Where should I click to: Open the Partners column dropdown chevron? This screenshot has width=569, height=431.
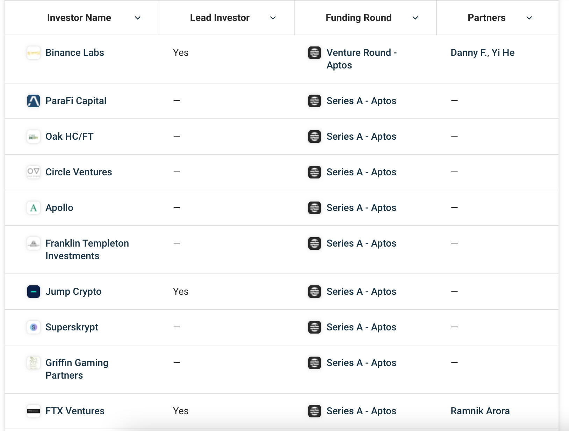click(x=529, y=18)
